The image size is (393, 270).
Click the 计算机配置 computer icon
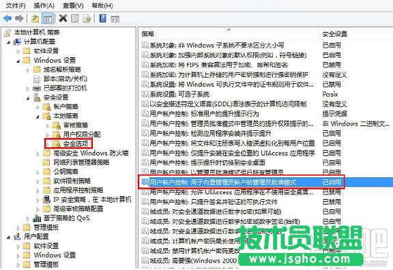point(17,42)
